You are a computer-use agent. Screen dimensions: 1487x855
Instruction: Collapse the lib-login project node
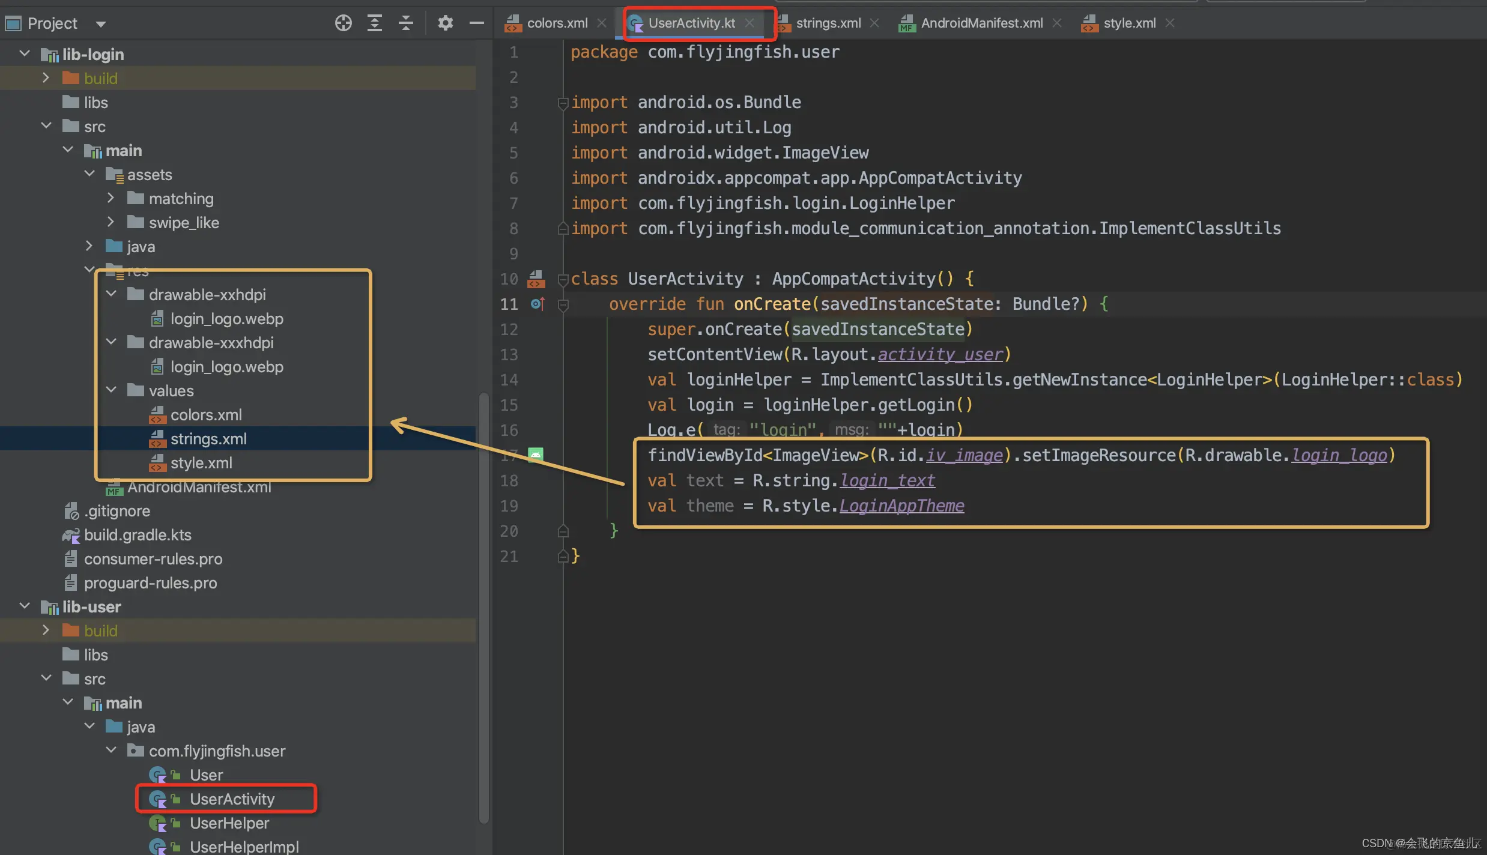25,53
